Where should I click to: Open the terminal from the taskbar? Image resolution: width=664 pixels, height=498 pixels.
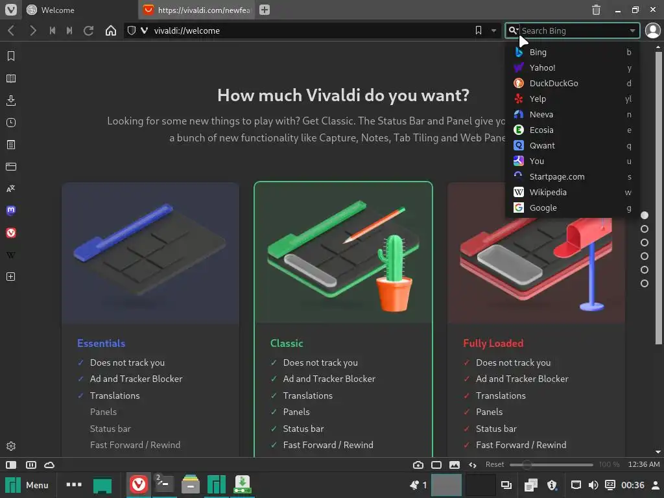[x=164, y=484]
